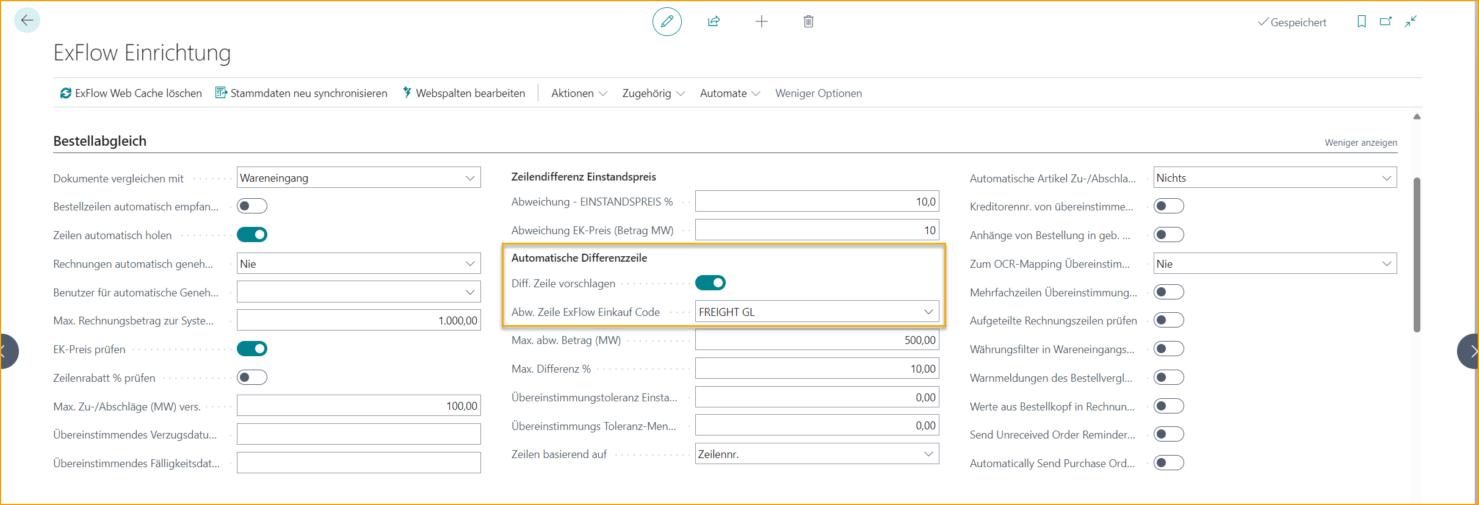1479x505 pixels.
Task: Toggle Anhänge von Bestellung switch
Action: click(1169, 235)
